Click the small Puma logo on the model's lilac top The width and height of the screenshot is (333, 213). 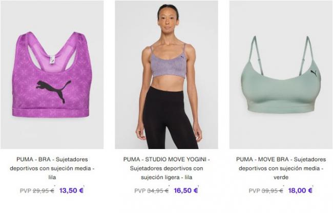(182, 57)
